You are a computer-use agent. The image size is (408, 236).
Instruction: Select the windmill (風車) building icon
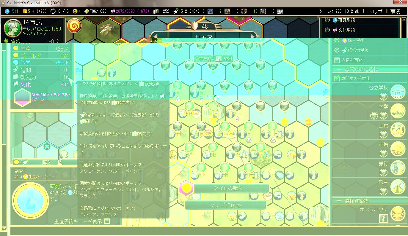coord(398,187)
